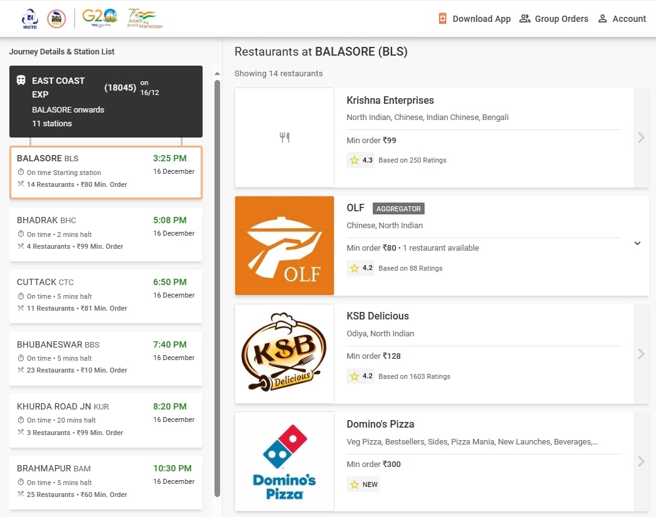This screenshot has width=656, height=517.
Task: Click the cutlery icon in the Khurda Road card
Action: click(x=21, y=432)
